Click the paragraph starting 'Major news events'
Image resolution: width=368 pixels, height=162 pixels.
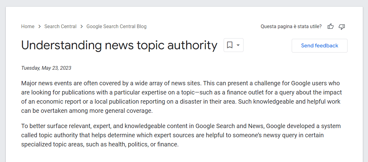[182, 97]
